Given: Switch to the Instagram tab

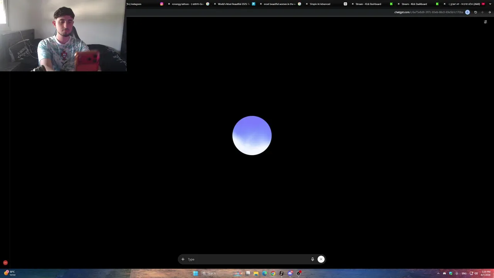Looking at the screenshot, I should [145, 4].
